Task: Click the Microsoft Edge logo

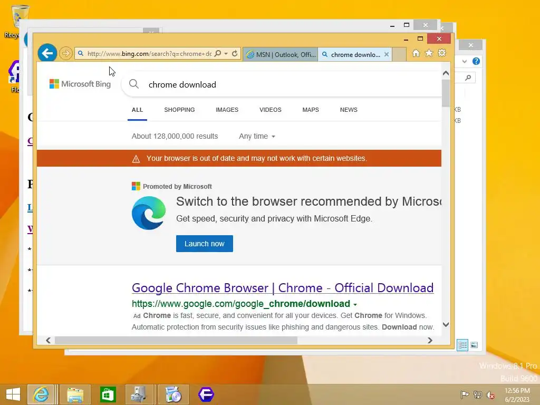Action: 149,213
